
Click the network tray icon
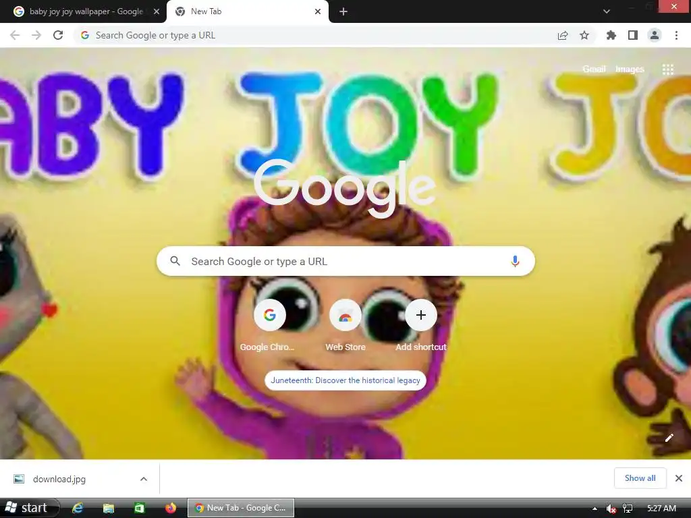[x=628, y=509]
